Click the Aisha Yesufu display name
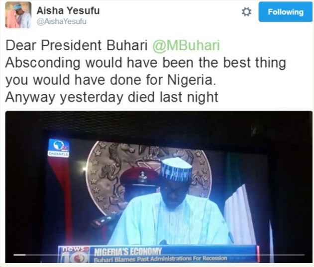The image size is (314, 267). (x=68, y=10)
